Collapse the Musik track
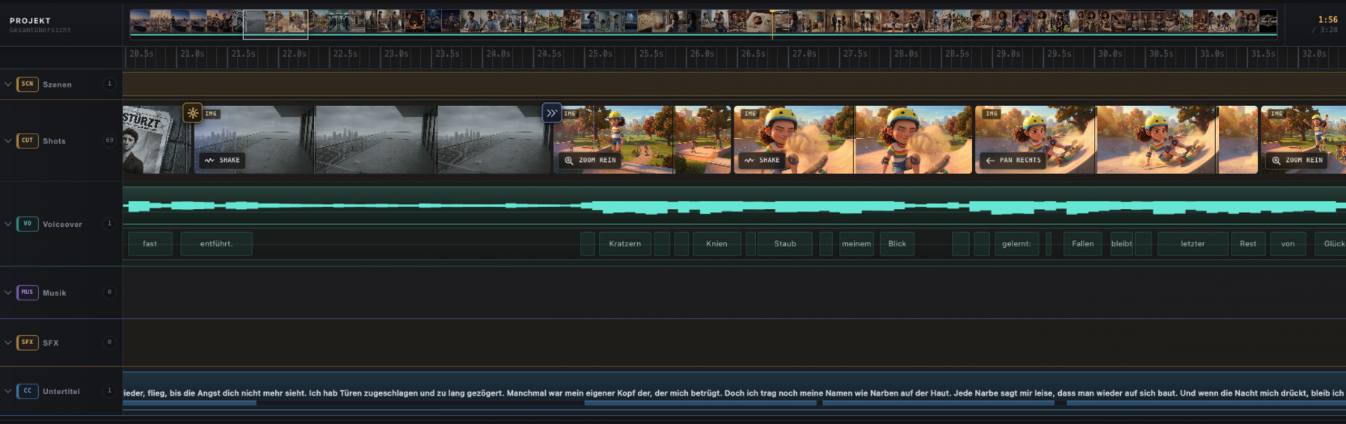Screen dimensions: 1346x424 pos(8,293)
